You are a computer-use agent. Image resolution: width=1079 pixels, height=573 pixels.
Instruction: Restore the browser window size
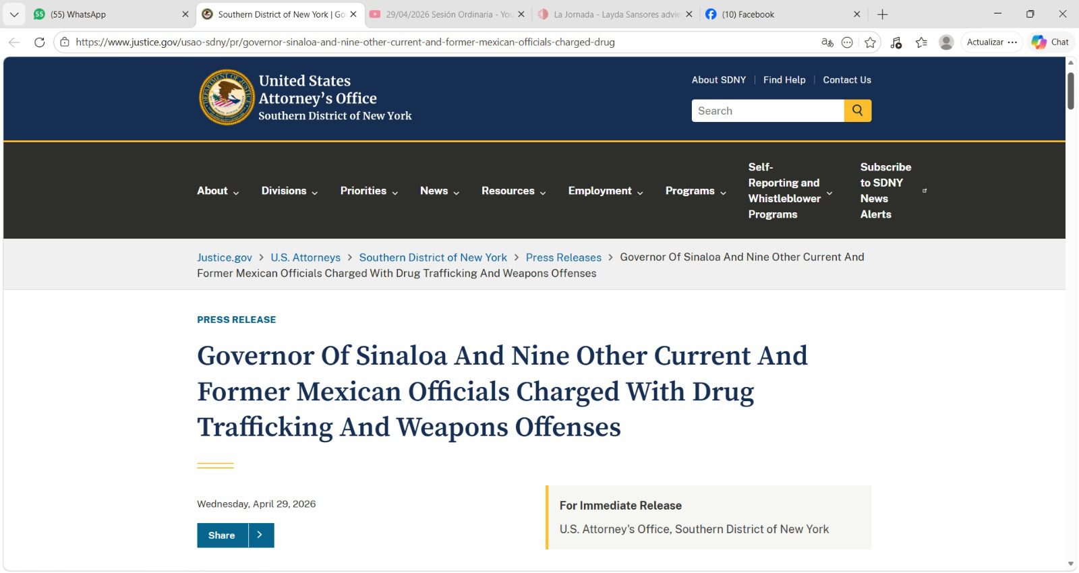(1030, 13)
